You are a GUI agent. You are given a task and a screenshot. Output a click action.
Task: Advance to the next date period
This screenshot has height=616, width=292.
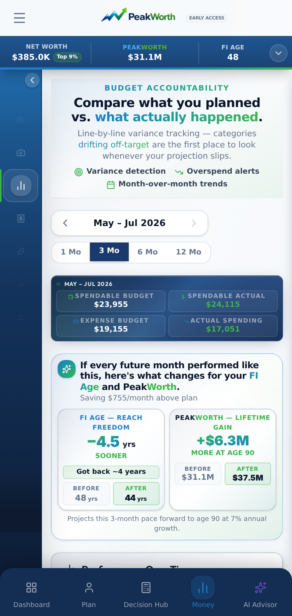194,223
